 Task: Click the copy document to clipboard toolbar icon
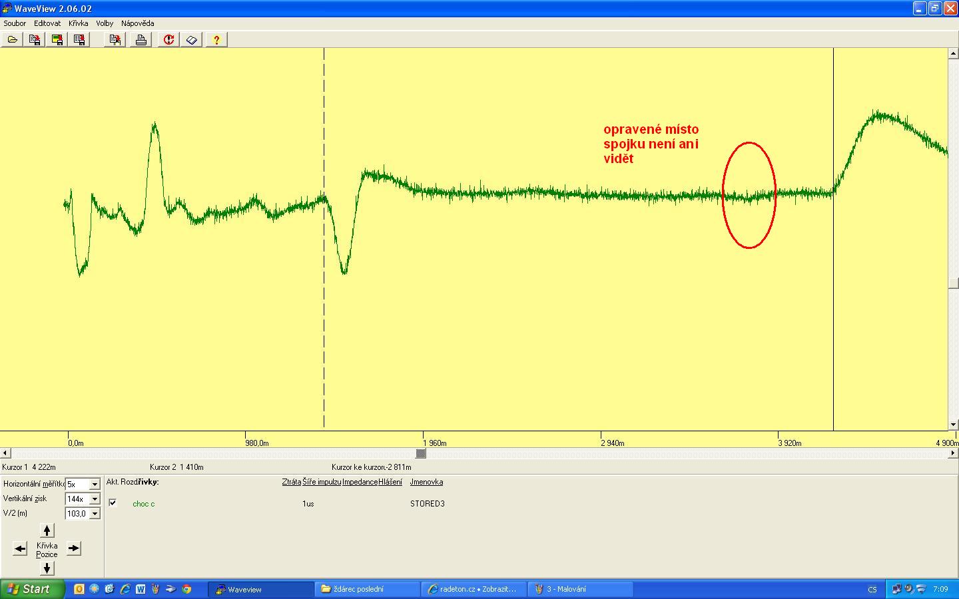(x=115, y=40)
